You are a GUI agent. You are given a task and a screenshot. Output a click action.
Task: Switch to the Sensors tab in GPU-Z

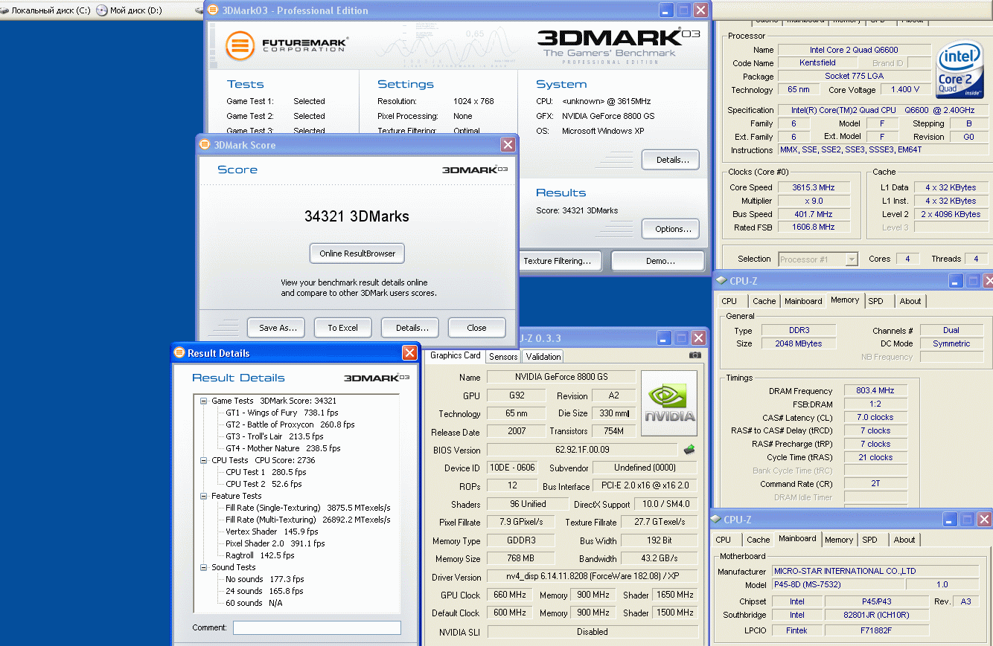point(503,357)
